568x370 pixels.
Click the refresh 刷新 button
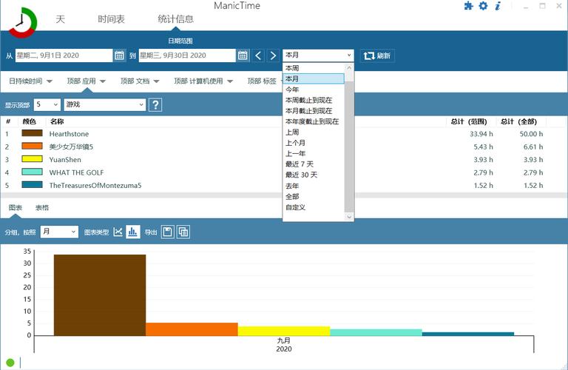[x=377, y=55]
